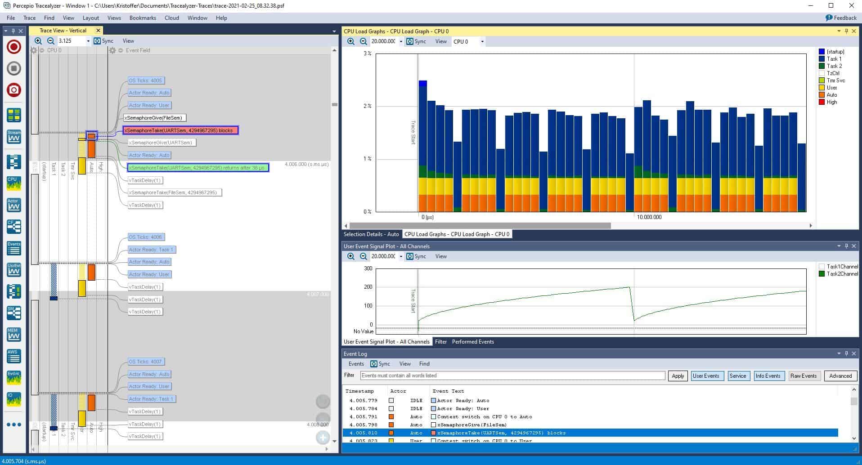Toggle the Raw Events filter button
862x465 pixels.
[804, 376]
